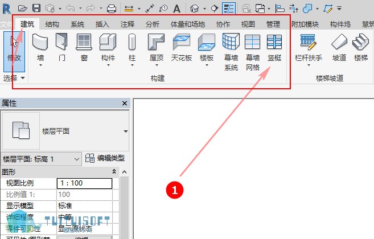This screenshot has height=239, width=374.
Task: Click the 修改 Modify tool button
Action: pyautogui.click(x=14, y=52)
